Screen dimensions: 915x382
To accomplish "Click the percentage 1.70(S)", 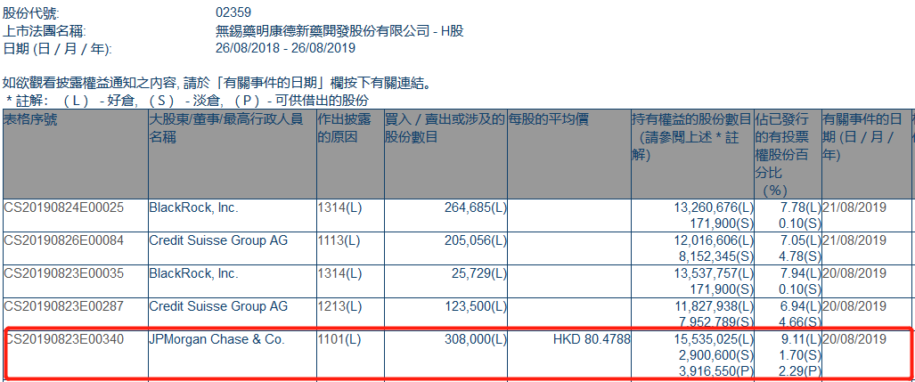I will [802, 355].
